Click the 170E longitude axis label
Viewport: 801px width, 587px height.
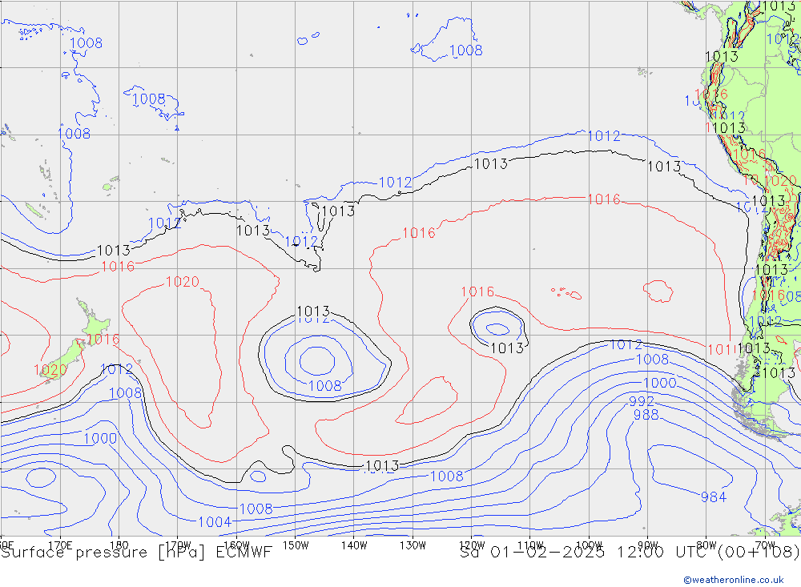pyautogui.click(x=60, y=545)
